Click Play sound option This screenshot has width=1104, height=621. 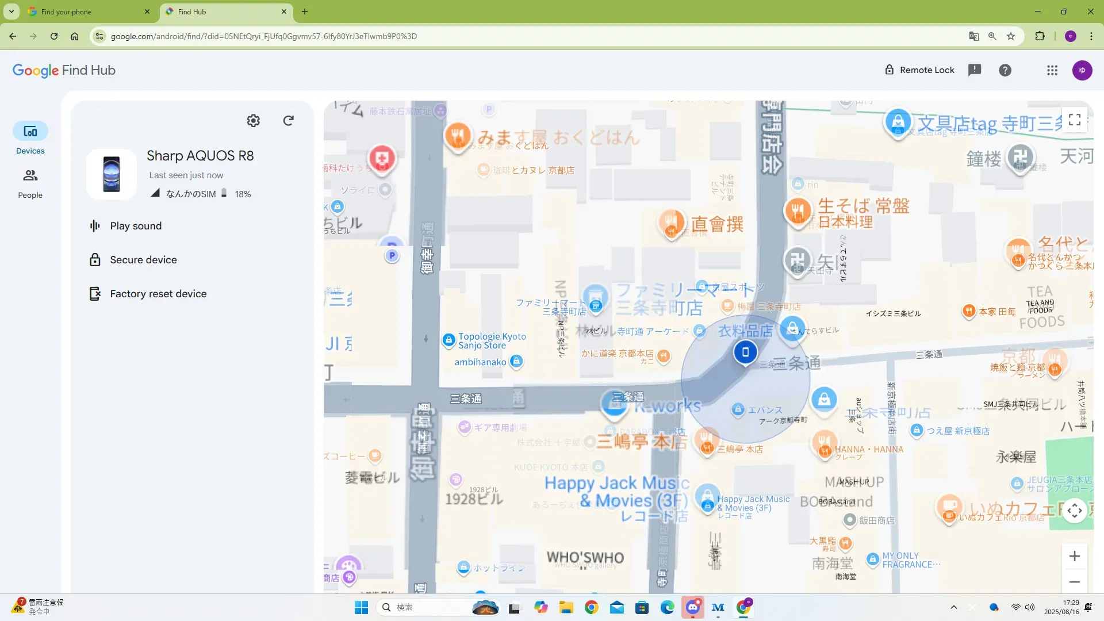(136, 226)
